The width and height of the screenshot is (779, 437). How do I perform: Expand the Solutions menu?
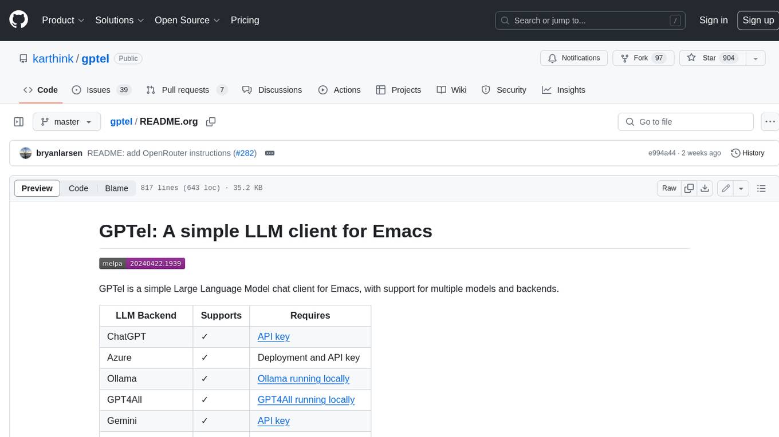click(x=120, y=20)
